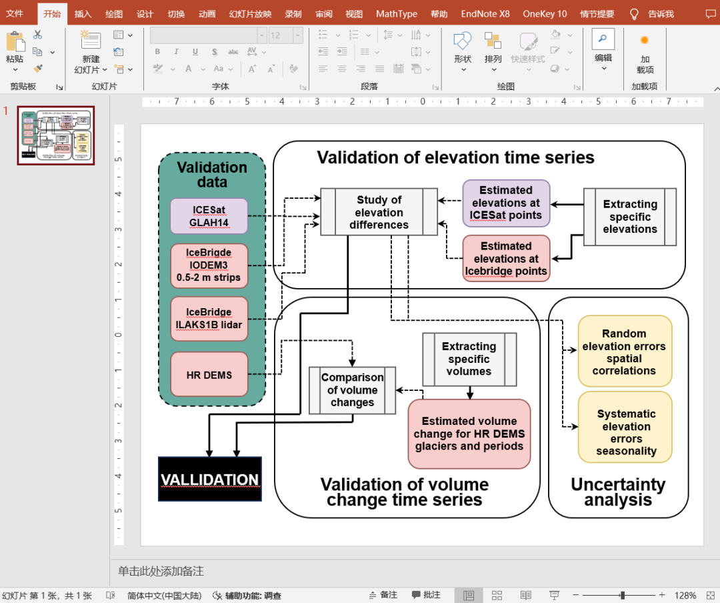The width and height of the screenshot is (720, 603).
Task: Toggle text Shadow formatting
Action: pos(215,51)
